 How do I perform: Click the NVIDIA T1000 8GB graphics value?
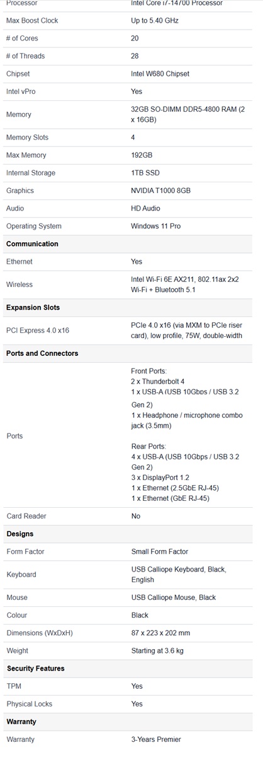coord(160,191)
